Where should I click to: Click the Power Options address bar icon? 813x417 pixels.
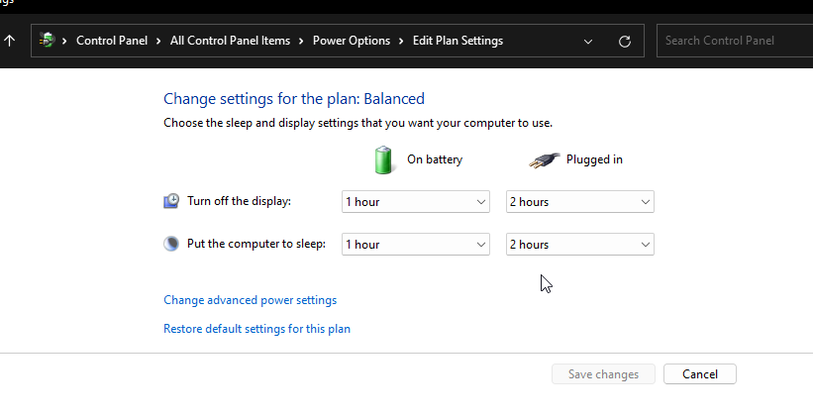(47, 41)
